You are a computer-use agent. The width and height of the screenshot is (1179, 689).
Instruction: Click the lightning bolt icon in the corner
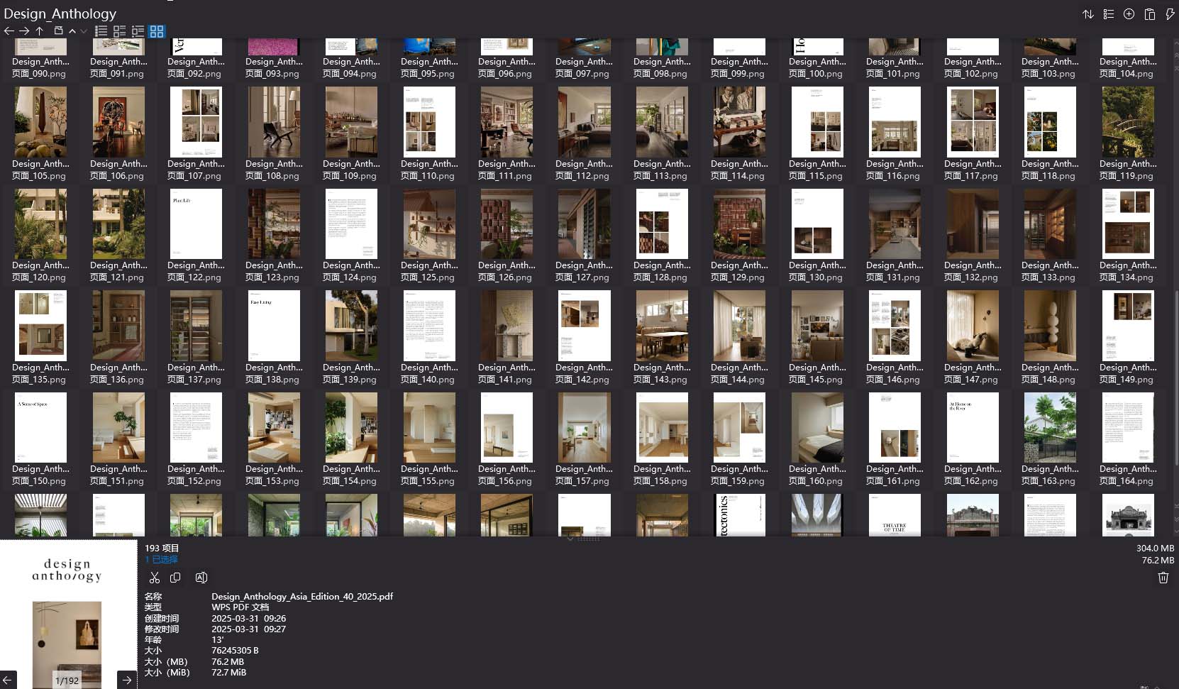pos(1170,13)
